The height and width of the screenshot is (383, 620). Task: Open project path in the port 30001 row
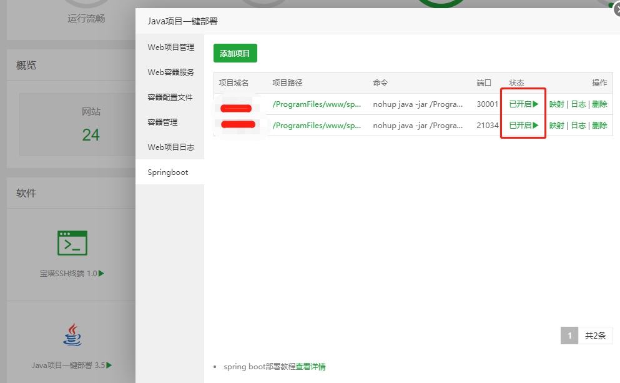(317, 104)
